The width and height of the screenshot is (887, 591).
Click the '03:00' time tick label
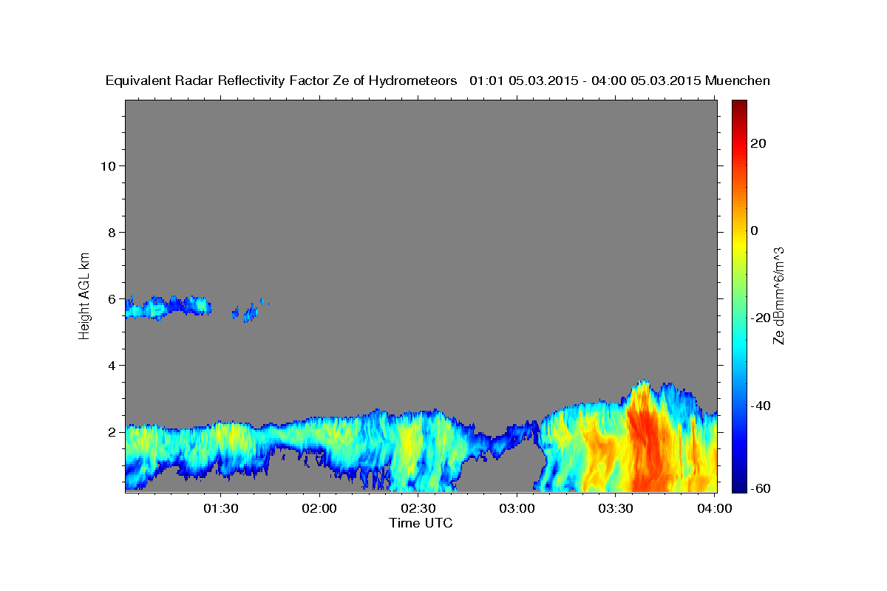pos(517,508)
